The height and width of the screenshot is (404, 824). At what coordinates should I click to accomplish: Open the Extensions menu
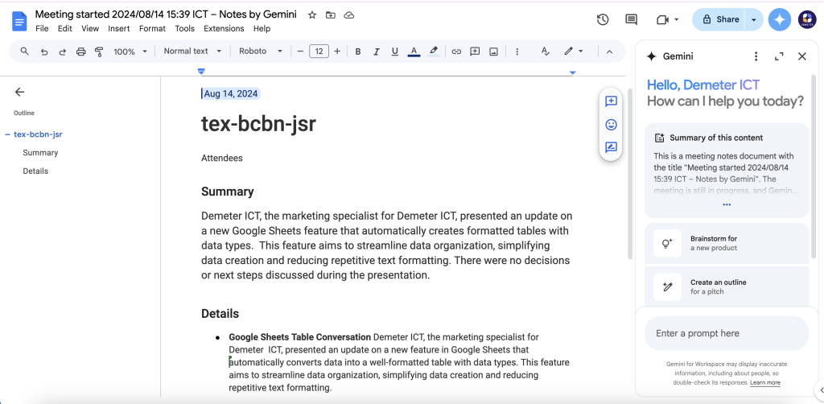224,28
